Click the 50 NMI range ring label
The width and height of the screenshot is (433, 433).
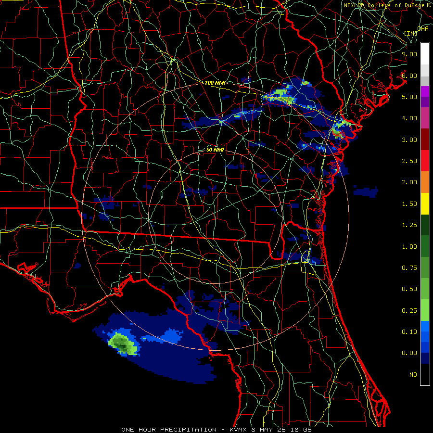point(215,150)
